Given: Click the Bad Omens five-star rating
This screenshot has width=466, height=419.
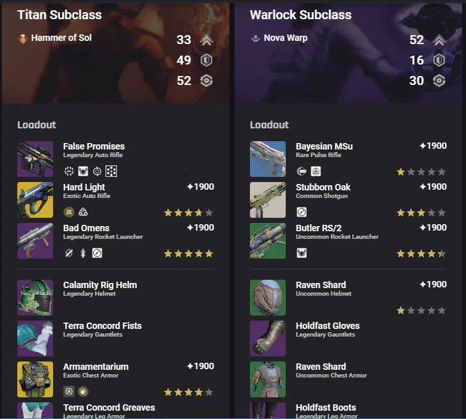Looking at the screenshot, I should click(x=189, y=254).
